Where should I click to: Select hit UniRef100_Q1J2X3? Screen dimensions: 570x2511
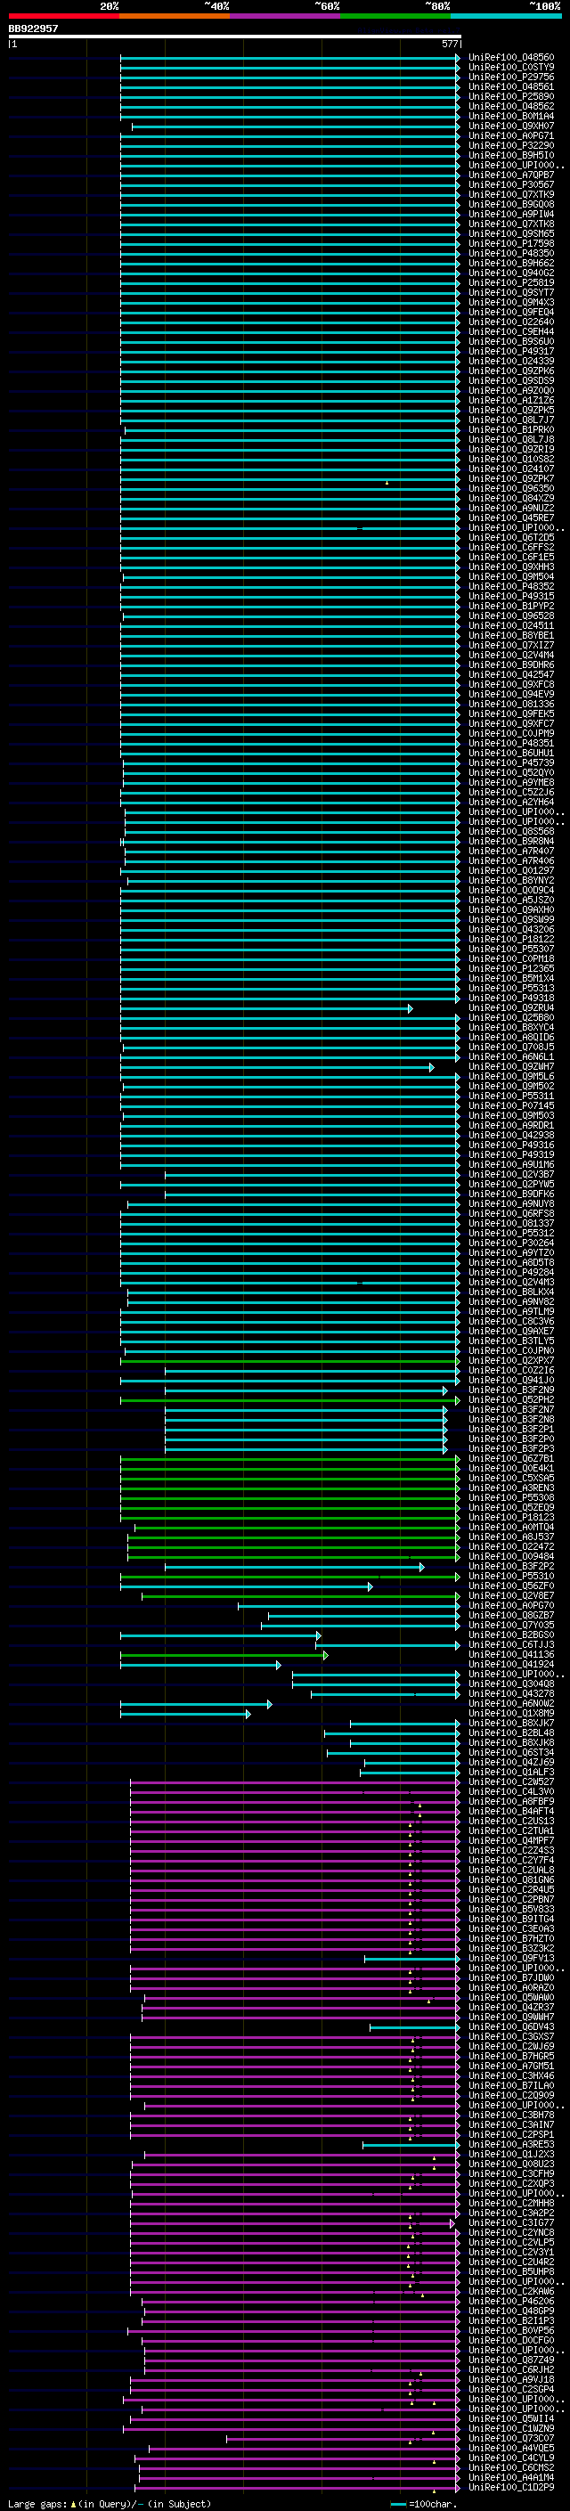click(510, 2154)
